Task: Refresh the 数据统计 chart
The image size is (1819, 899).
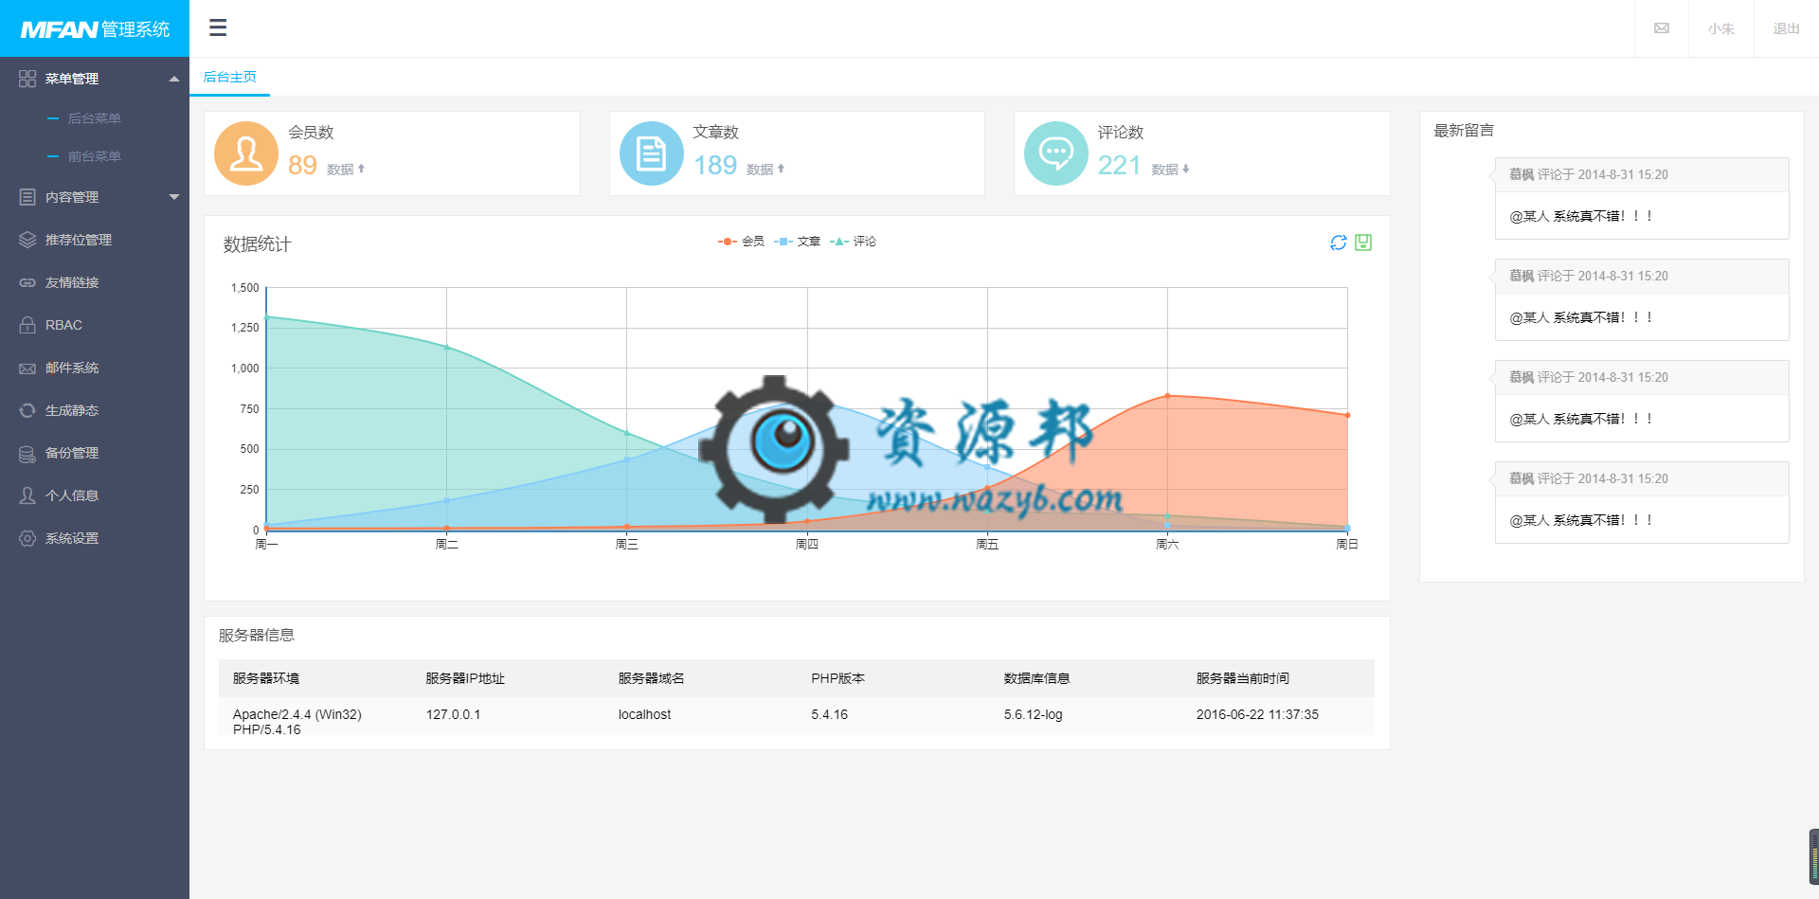Action: (1338, 243)
